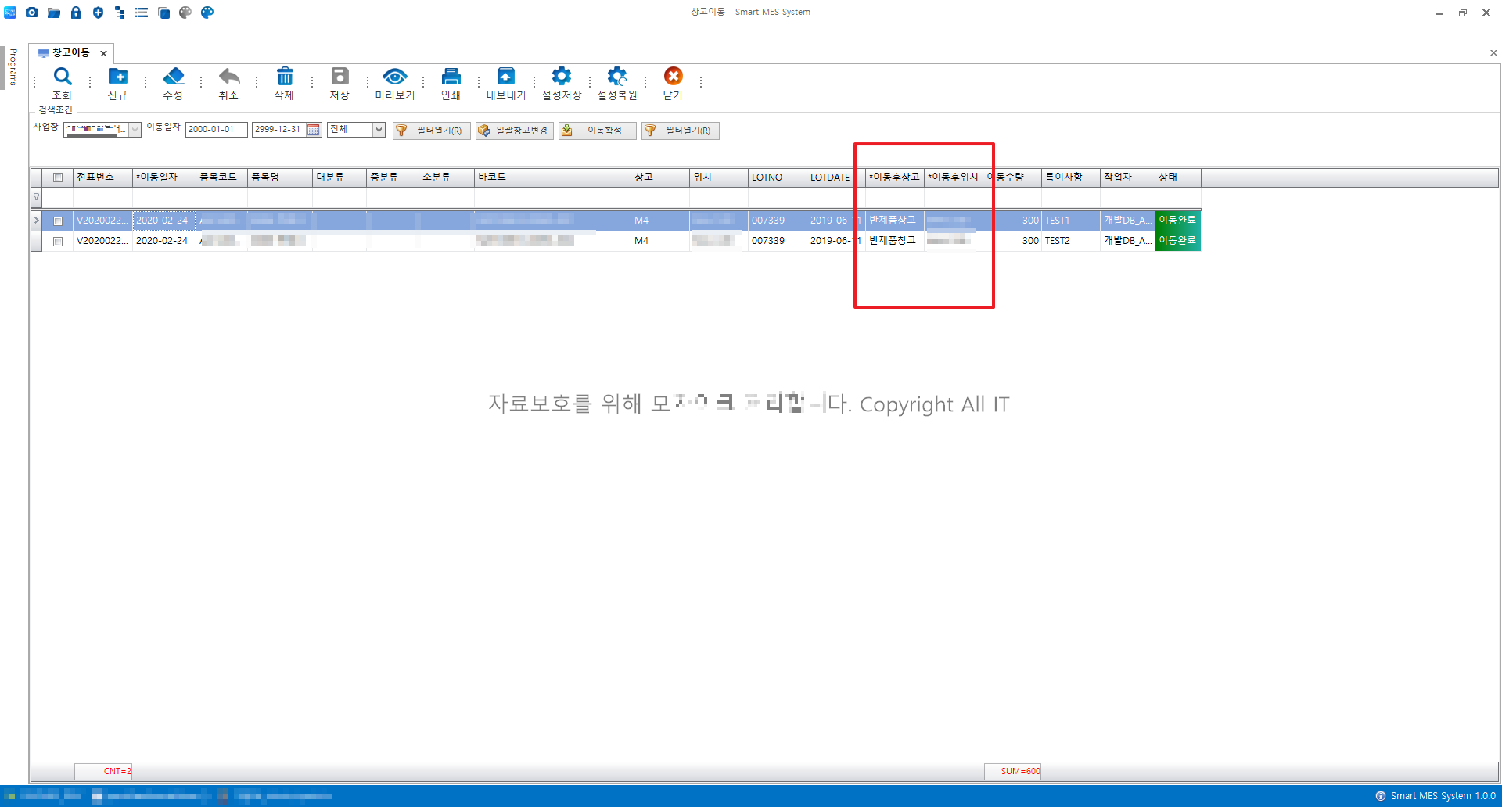1502x807 pixels.
Task: Click the list view icon in the title bar
Action: (x=142, y=13)
